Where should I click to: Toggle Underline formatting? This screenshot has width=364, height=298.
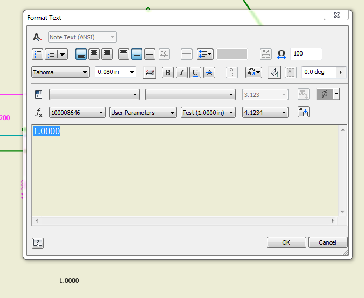(195, 73)
